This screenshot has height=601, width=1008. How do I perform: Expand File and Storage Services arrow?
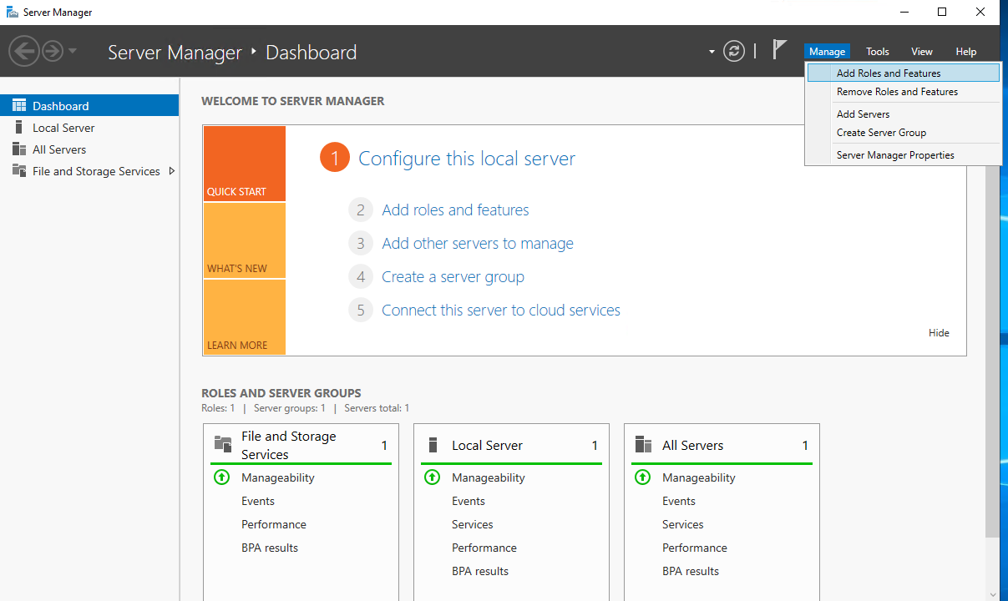(x=171, y=171)
